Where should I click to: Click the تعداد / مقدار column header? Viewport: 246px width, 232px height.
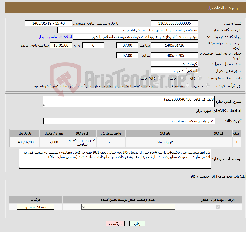[54, 133]
